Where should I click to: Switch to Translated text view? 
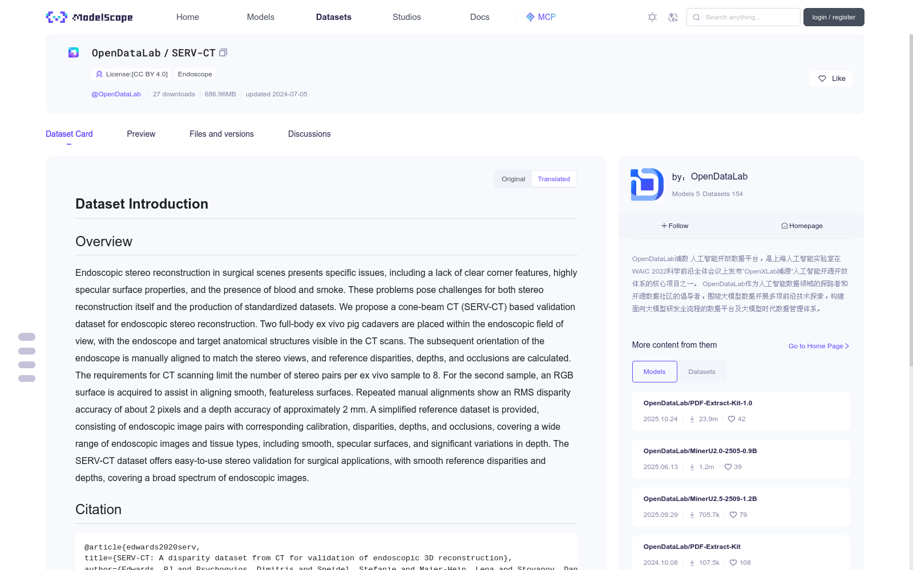pyautogui.click(x=554, y=179)
